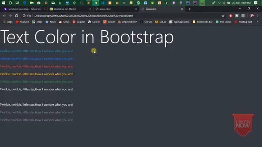Switch to Visual Studio Code on the taskbar
The image size is (262, 147).
pyautogui.click(x=103, y=3)
